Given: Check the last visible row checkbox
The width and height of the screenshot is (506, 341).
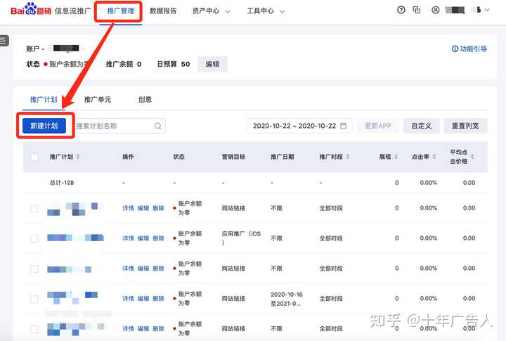Looking at the screenshot, I should (34, 329).
